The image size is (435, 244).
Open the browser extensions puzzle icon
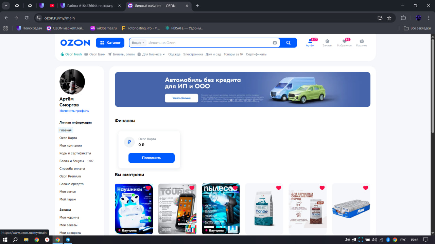click(x=404, y=18)
